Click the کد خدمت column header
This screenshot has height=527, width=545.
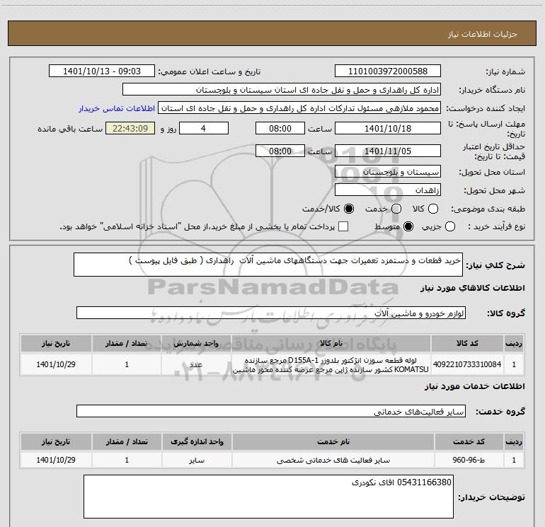469,441
